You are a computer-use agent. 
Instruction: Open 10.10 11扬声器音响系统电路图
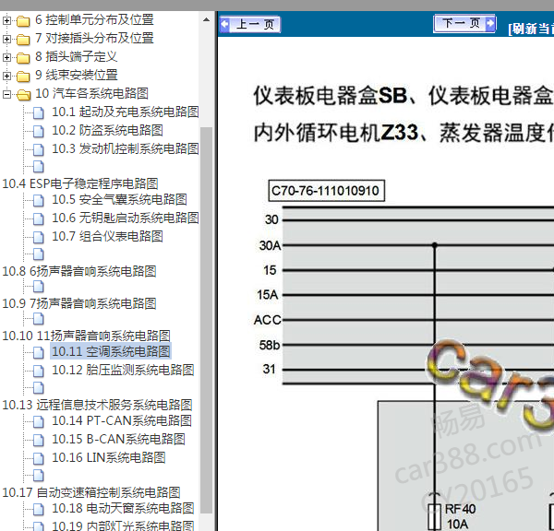point(86,336)
